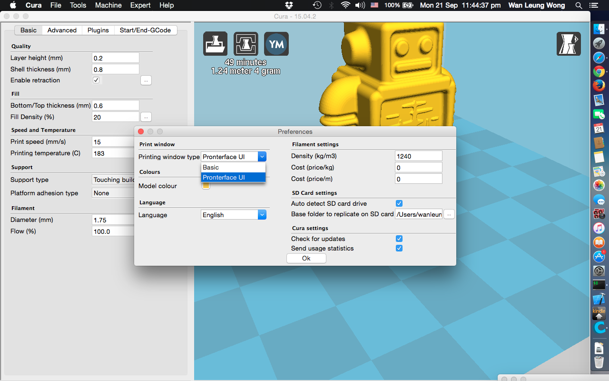Screen dimensions: 609x381
Task: Click Dropbox icon in menu bar
Action: (x=289, y=5)
